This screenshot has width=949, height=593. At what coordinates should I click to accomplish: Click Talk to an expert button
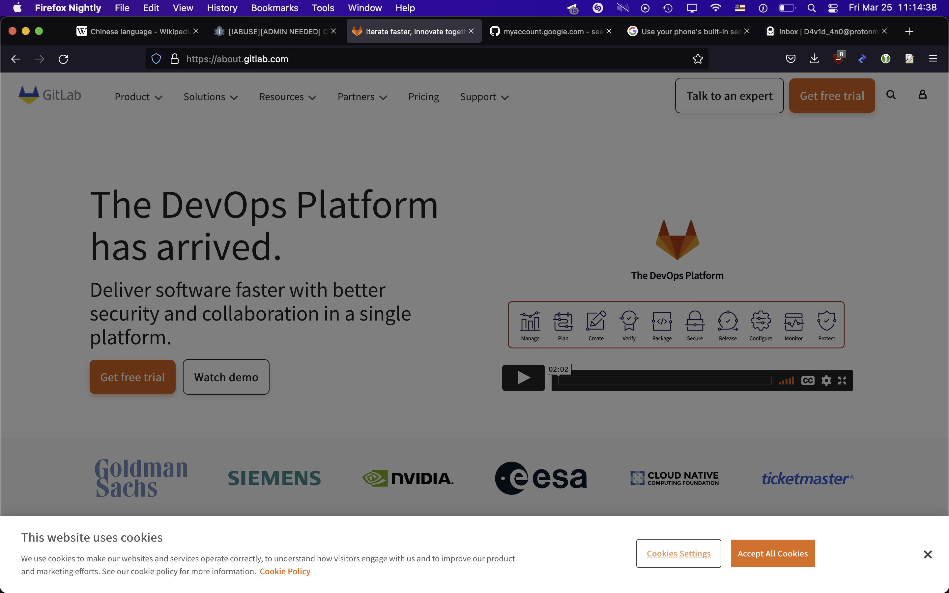click(730, 96)
